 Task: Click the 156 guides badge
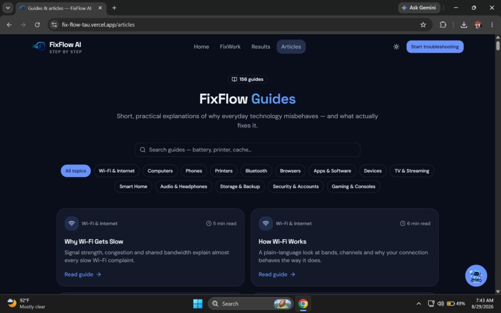coord(247,79)
